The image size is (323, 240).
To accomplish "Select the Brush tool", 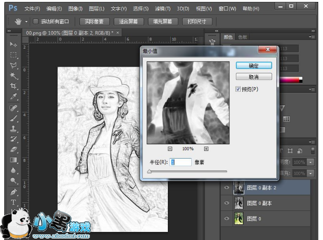I will click(13, 118).
